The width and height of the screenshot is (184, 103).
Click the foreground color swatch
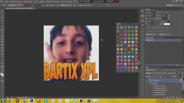click(1, 74)
